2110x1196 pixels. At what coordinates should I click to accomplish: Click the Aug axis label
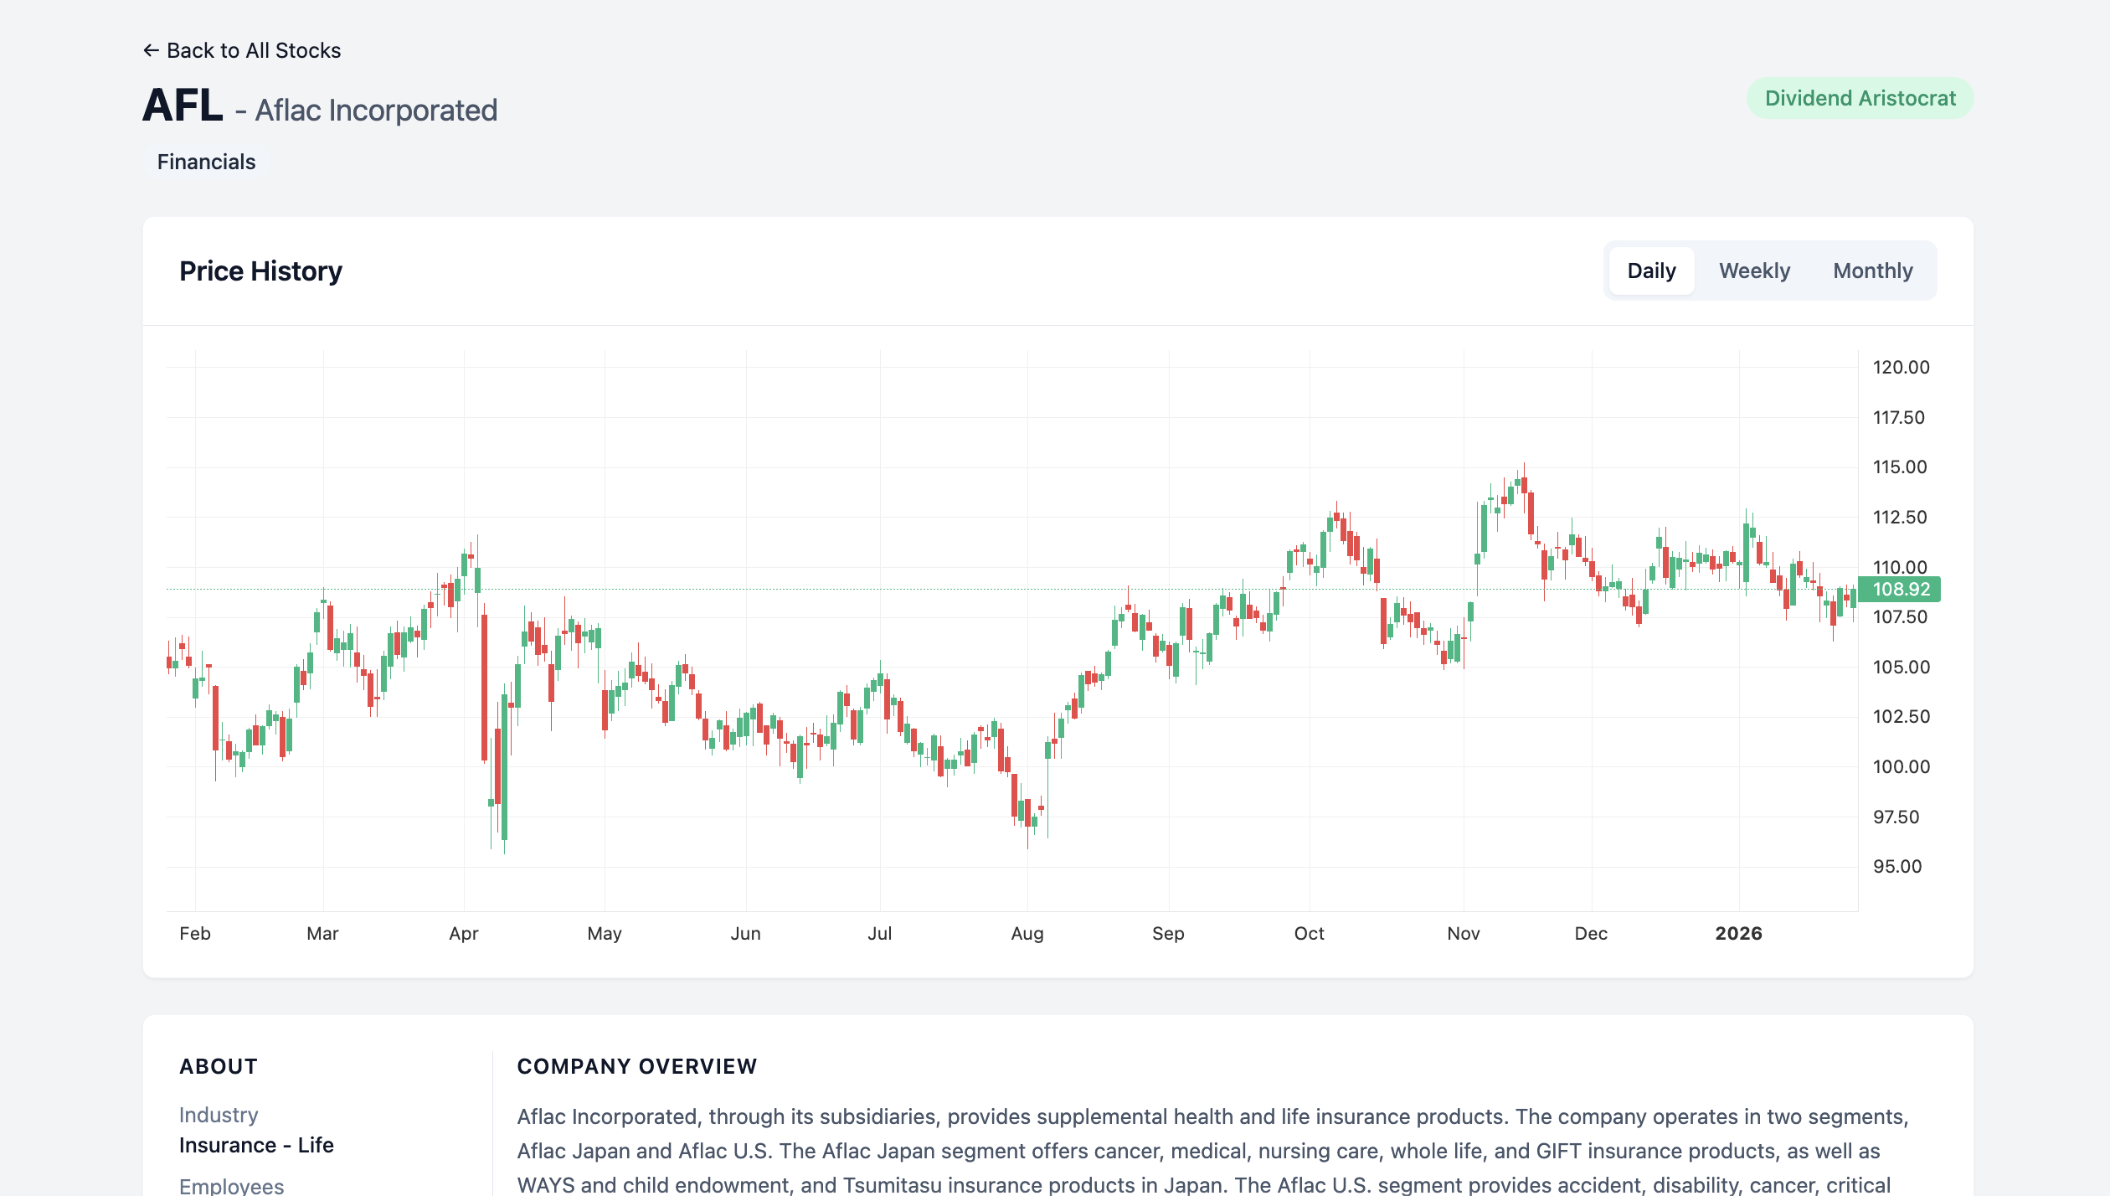click(x=1027, y=933)
